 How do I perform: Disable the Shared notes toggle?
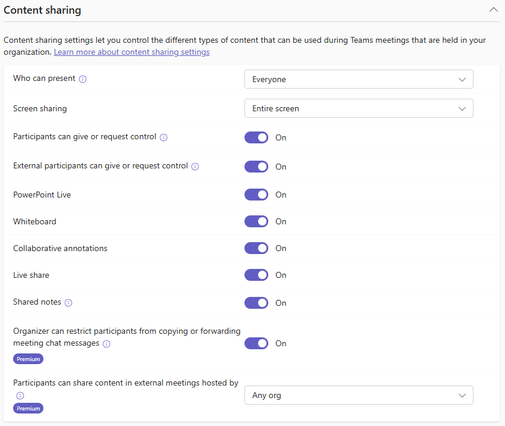click(256, 303)
